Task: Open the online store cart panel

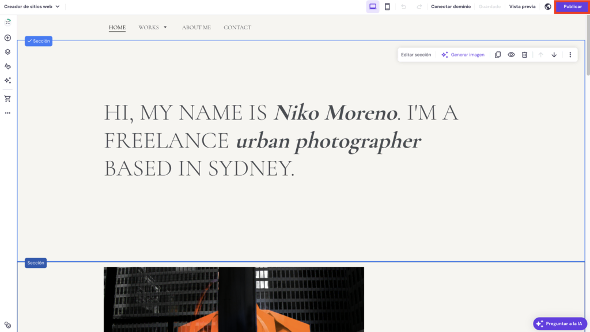Action: [x=7, y=99]
